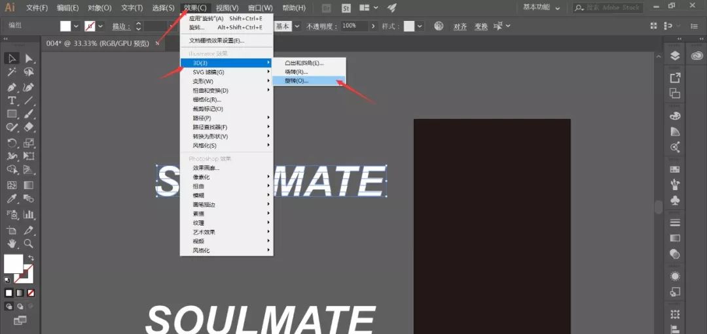
Task: Swap fill and stroke colors
Action: 30,258
